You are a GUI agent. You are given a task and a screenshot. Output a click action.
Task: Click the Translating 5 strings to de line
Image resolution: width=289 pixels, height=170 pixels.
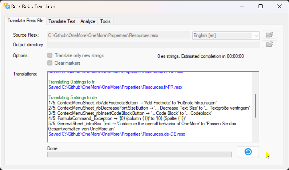[x=72, y=98]
